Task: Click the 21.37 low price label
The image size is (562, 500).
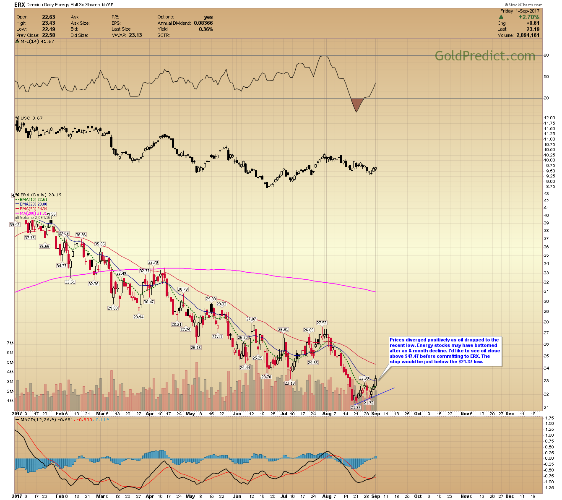Action: 355,408
